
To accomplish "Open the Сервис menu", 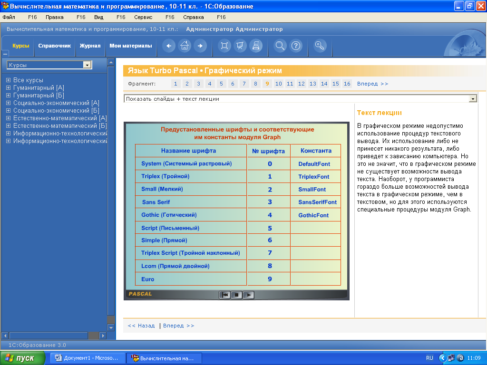I will click(143, 17).
